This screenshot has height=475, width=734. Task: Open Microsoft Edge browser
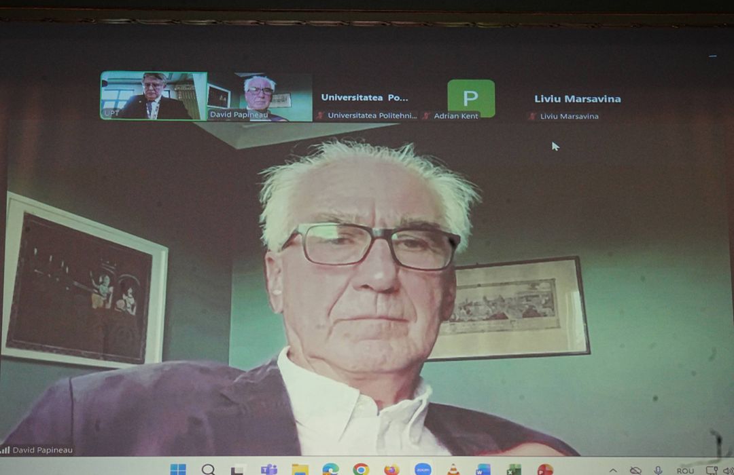click(330, 470)
